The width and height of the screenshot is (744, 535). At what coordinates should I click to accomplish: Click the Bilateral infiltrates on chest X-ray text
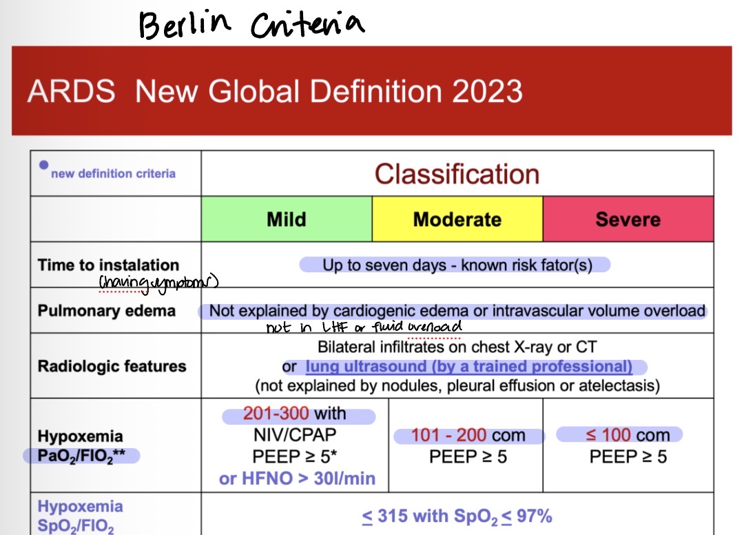[x=457, y=347]
